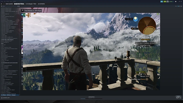The image size is (183, 103).
Task: Click the blue notification icon in header
Action: (x=162, y=2)
